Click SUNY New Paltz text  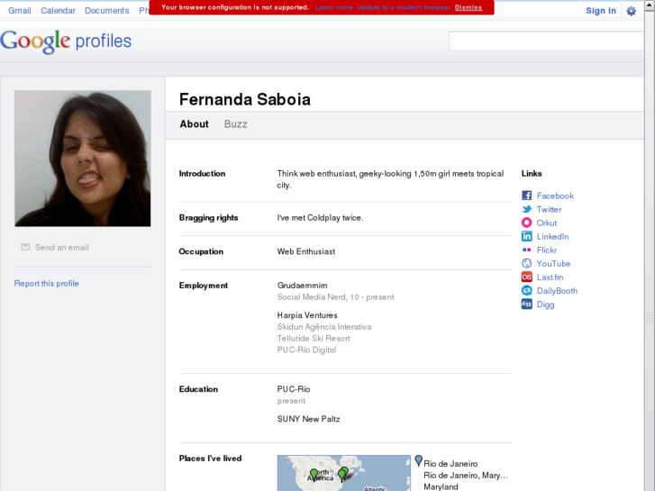tap(308, 419)
